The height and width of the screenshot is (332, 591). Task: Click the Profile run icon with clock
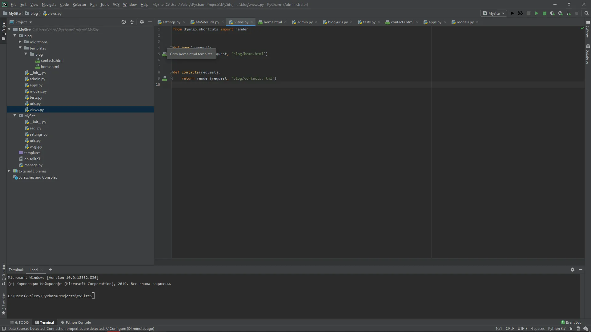(x=560, y=14)
